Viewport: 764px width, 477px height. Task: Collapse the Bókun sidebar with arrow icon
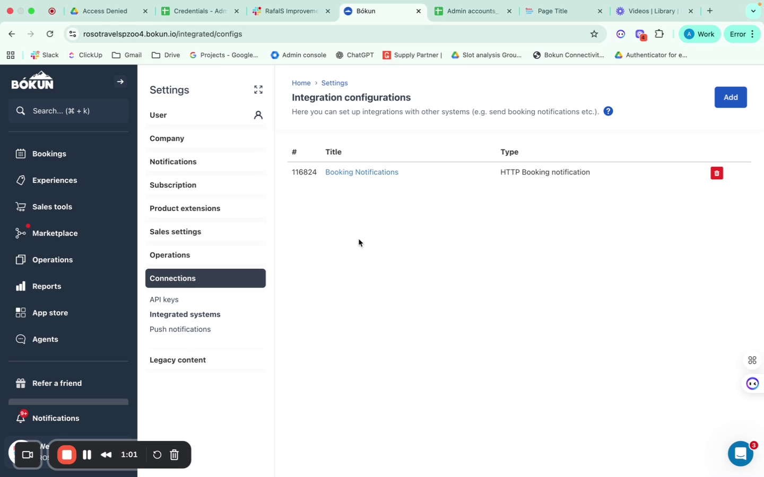[120, 82]
